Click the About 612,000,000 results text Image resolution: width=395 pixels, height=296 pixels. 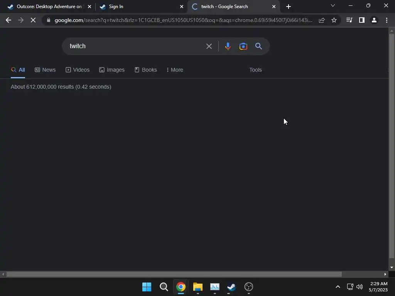tap(61, 87)
